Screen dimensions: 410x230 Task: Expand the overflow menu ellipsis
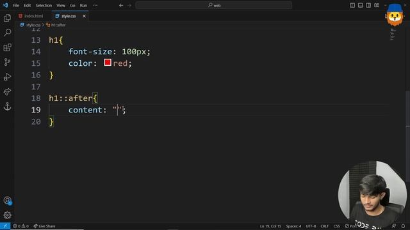[95, 5]
